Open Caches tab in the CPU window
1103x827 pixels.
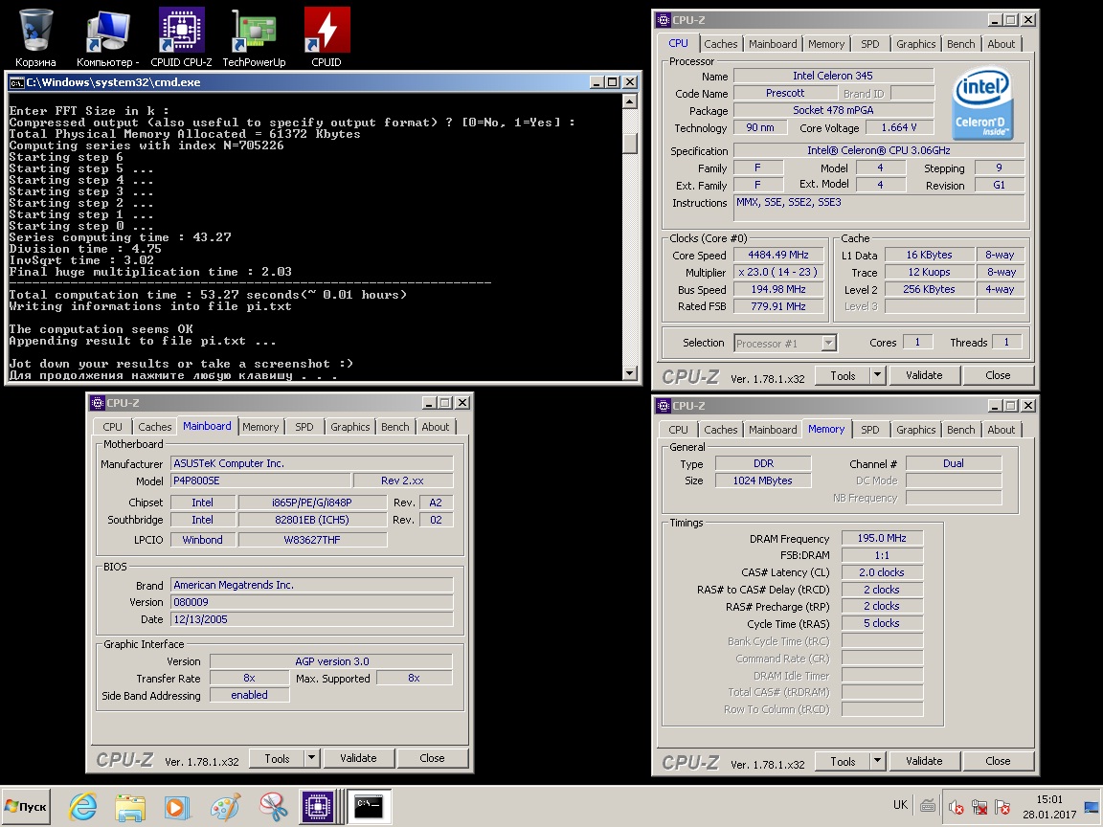(x=720, y=44)
